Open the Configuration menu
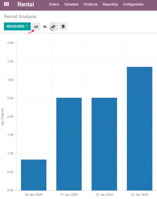Screen dimensions: 157x199 coord(133,4)
